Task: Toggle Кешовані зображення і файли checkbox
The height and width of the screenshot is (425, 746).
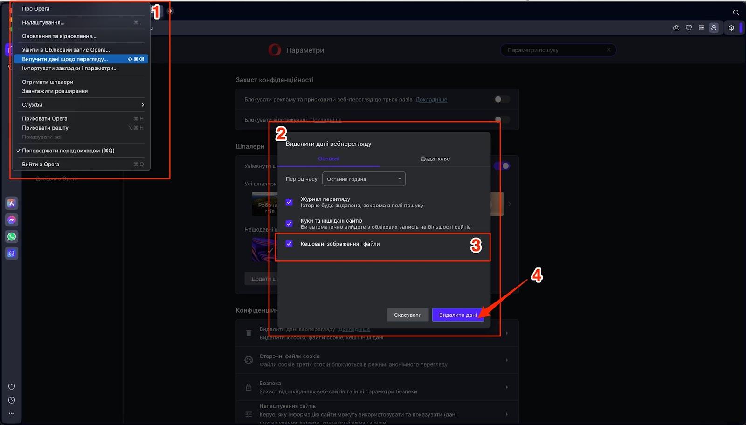Action: (289, 244)
